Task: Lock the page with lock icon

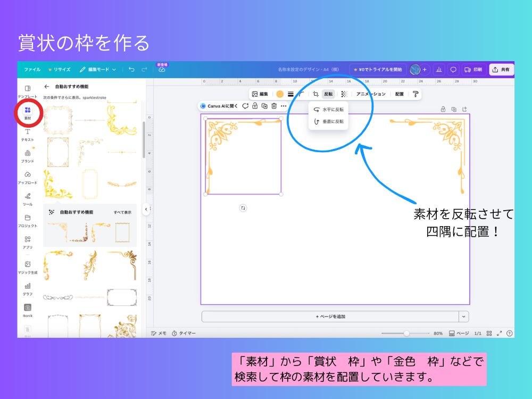Action: point(443,109)
